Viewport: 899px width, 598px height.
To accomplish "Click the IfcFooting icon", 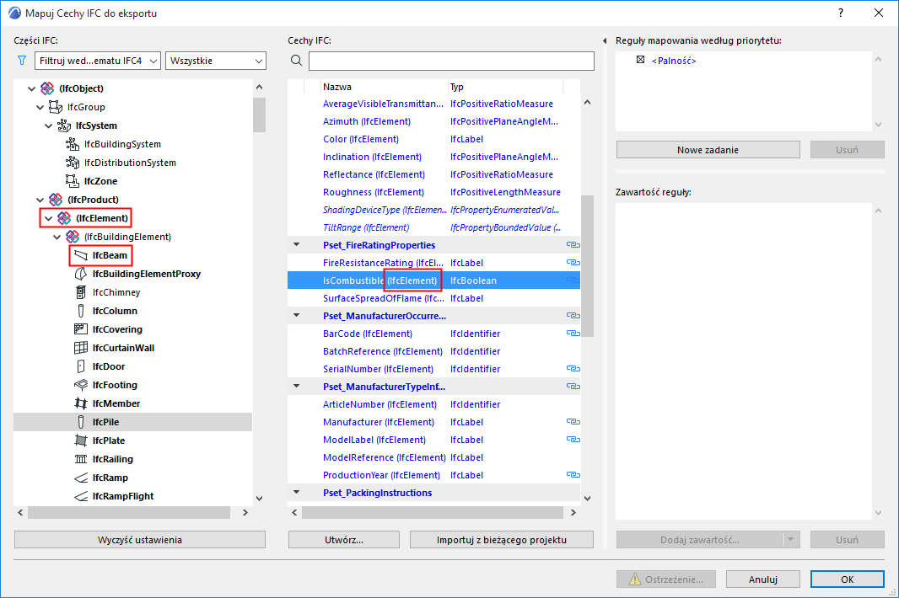I will pyautogui.click(x=81, y=385).
